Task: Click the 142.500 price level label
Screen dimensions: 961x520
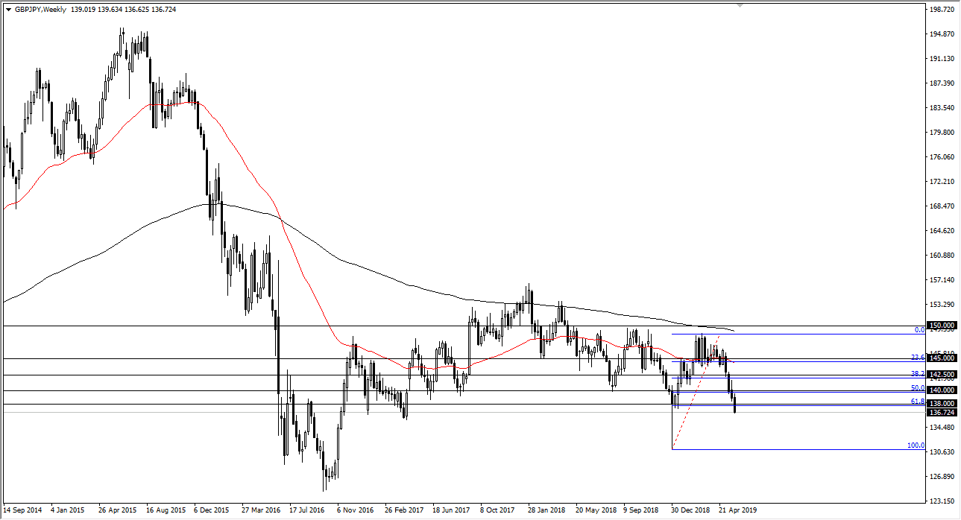Action: [942, 375]
